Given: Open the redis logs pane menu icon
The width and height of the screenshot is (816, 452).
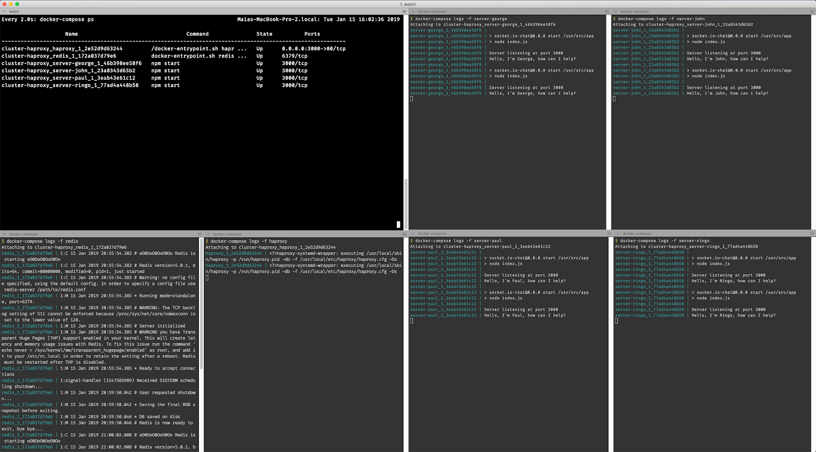Looking at the screenshot, I should [x=199, y=234].
